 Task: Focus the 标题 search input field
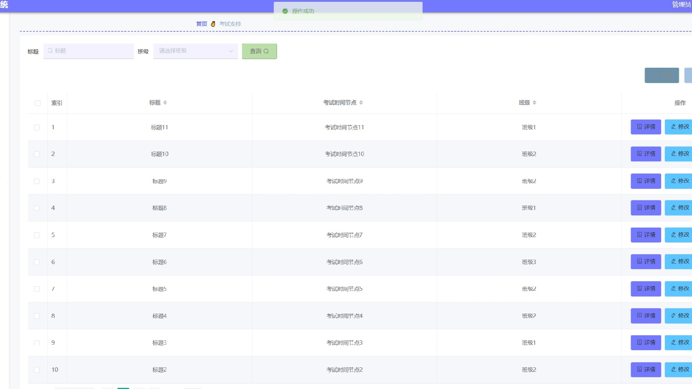click(x=88, y=51)
